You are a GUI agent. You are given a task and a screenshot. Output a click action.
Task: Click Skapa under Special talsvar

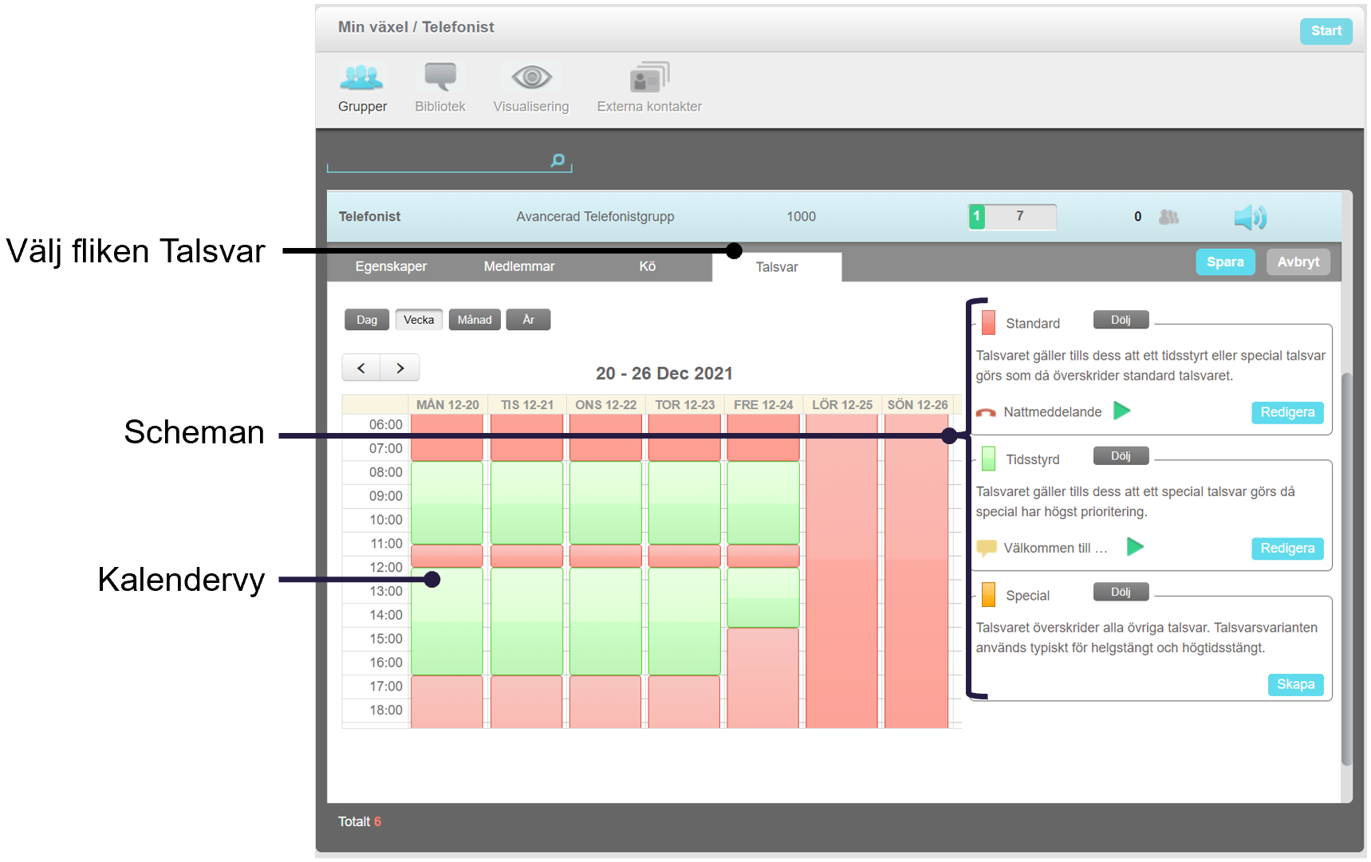1295,684
